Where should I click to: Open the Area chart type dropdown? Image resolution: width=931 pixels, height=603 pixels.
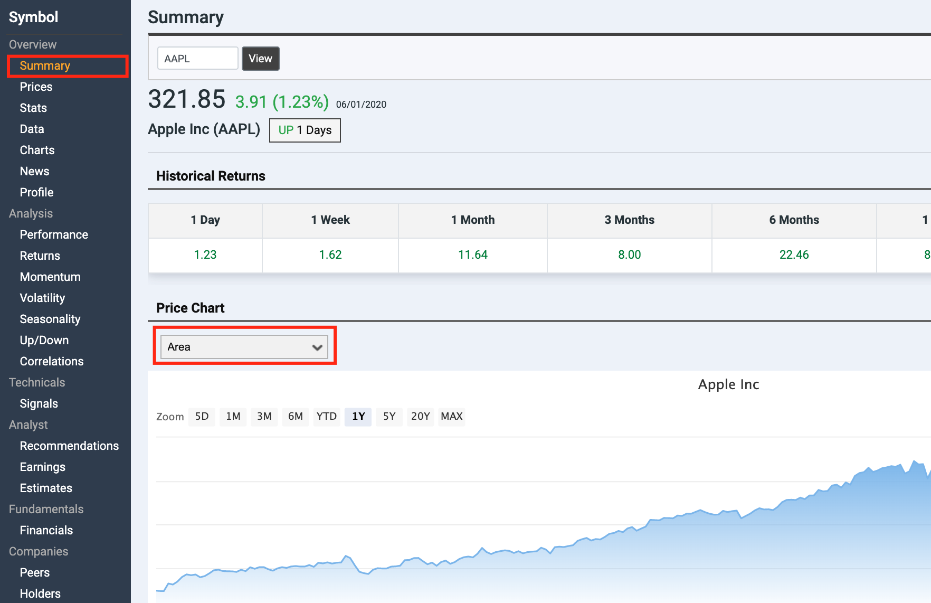click(244, 347)
